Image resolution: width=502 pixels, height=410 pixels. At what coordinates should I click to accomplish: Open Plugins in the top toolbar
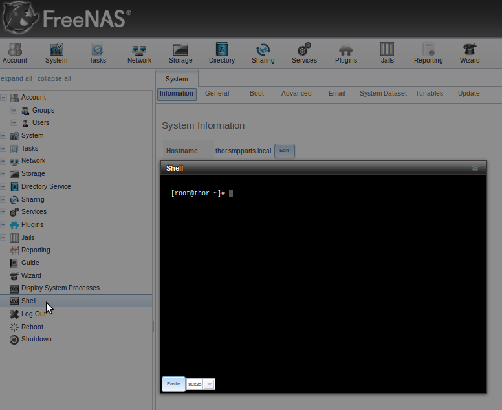345,54
